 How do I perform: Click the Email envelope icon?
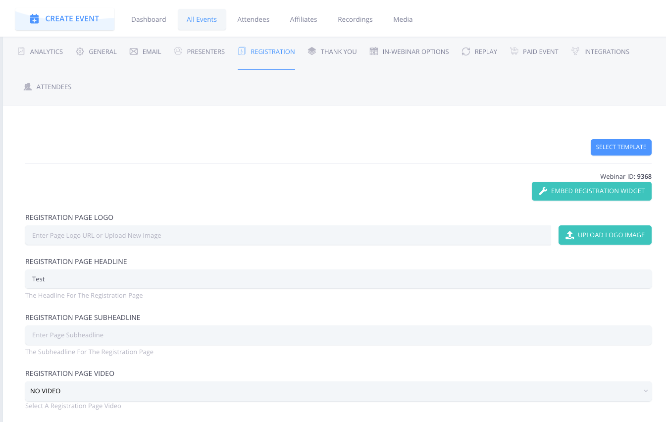(134, 52)
